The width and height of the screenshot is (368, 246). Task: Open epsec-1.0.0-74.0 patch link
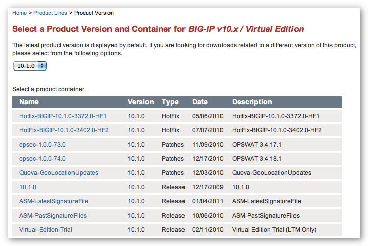[x=43, y=159]
